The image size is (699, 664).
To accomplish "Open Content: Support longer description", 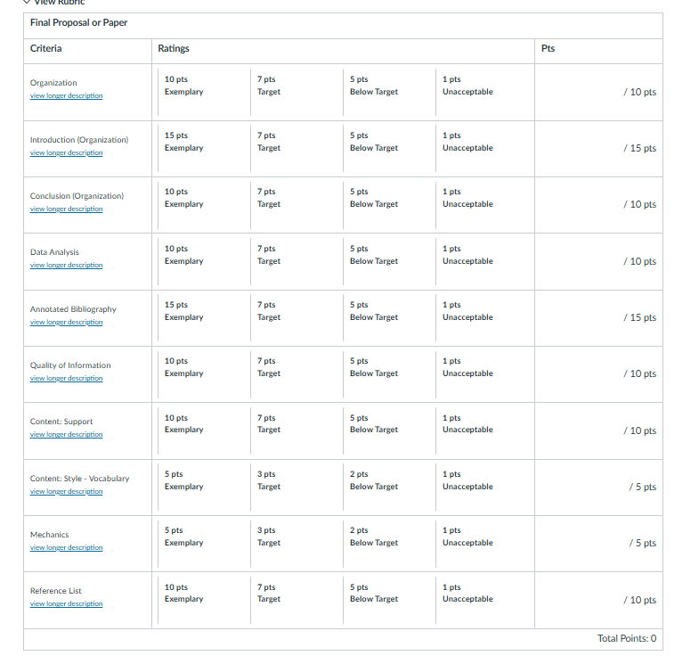I will tap(67, 435).
